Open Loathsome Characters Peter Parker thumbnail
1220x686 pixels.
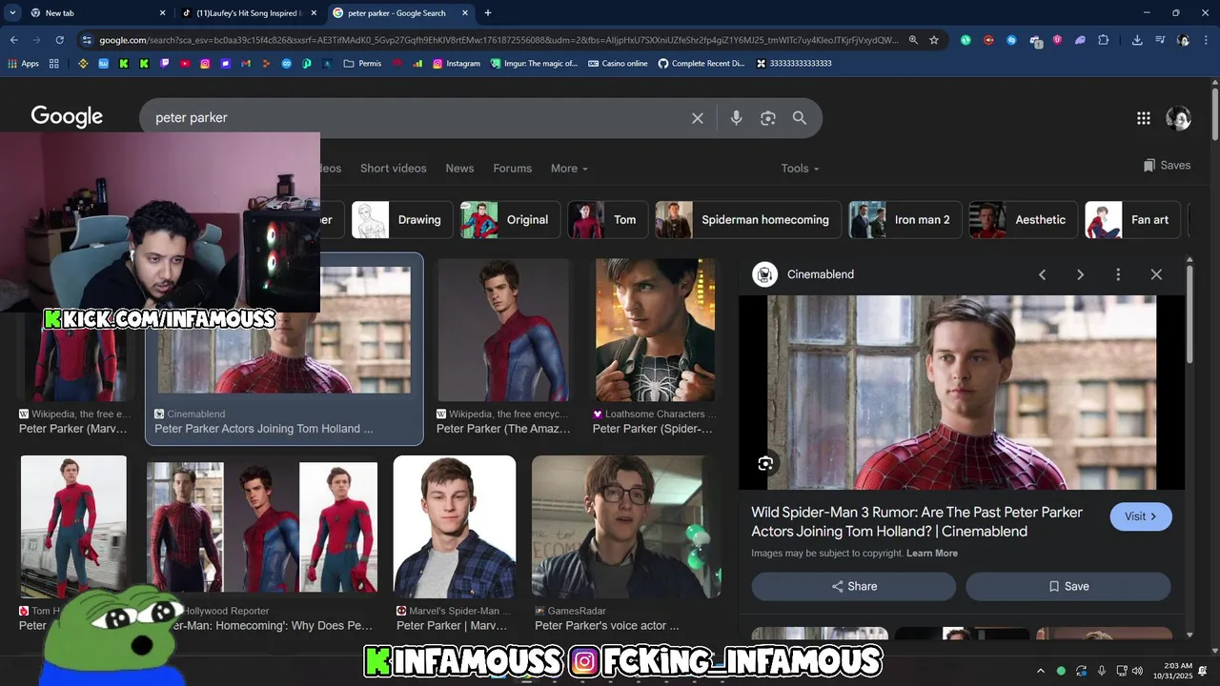656,330
